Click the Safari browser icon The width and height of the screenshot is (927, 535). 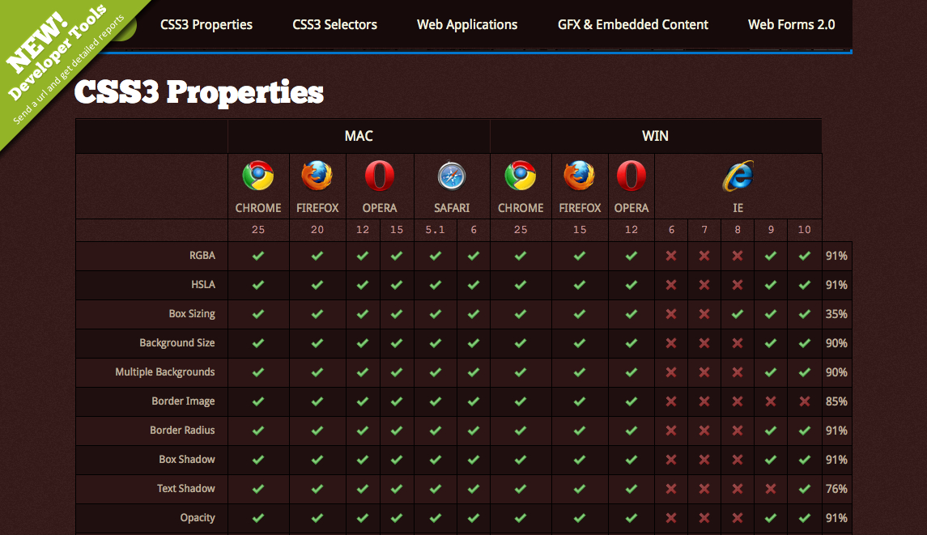click(x=451, y=175)
